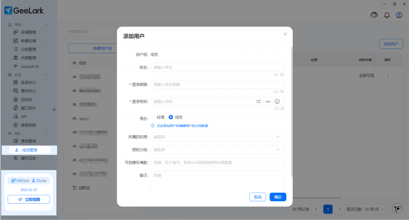Click the three-dot 操作 menu icon
This screenshot has height=220, width=409.
tap(388, 75)
